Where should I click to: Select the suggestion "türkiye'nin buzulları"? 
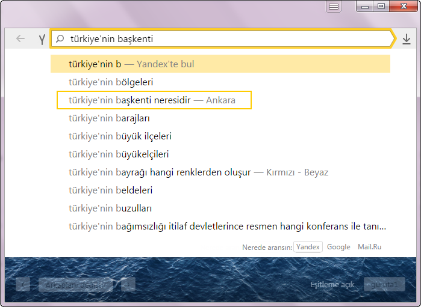pyautogui.click(x=220, y=208)
